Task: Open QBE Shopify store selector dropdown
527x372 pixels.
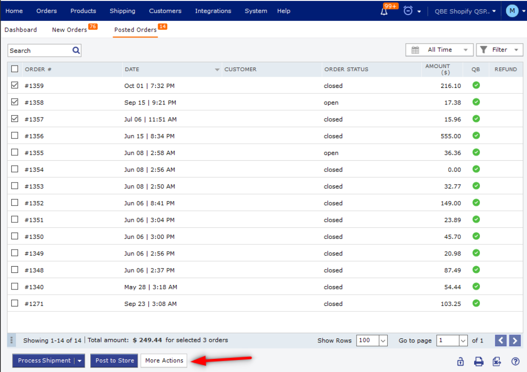Action: (x=465, y=11)
